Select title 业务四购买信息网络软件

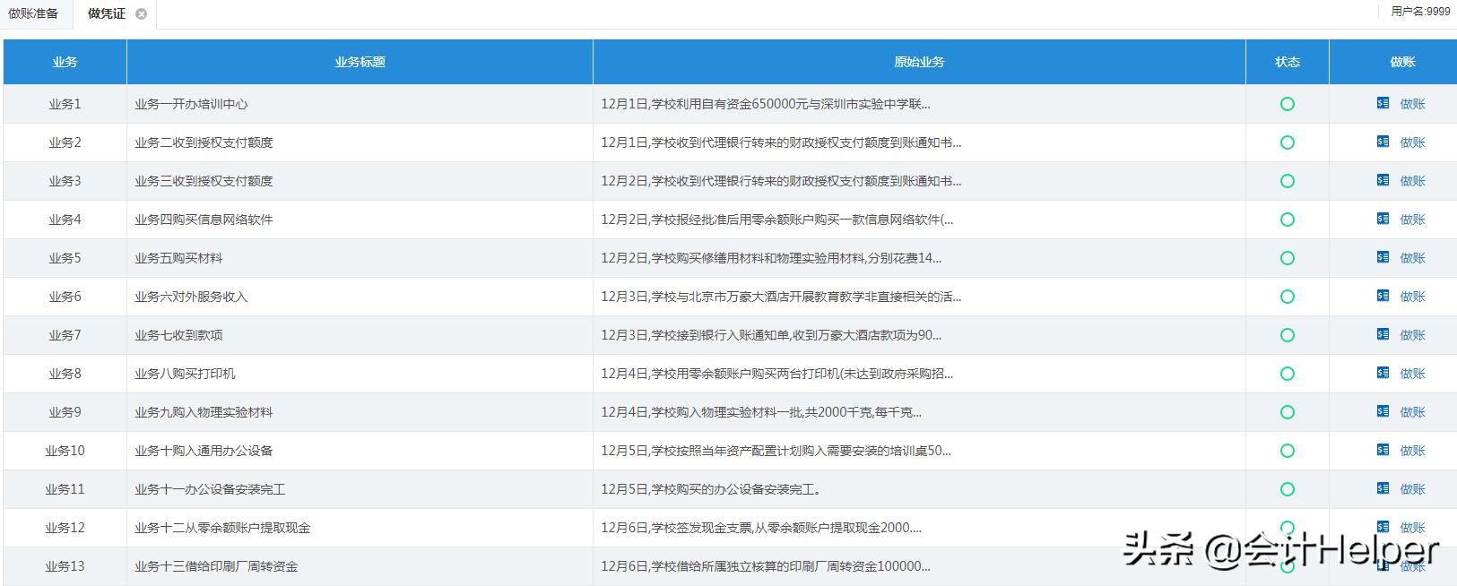pyautogui.click(x=204, y=220)
